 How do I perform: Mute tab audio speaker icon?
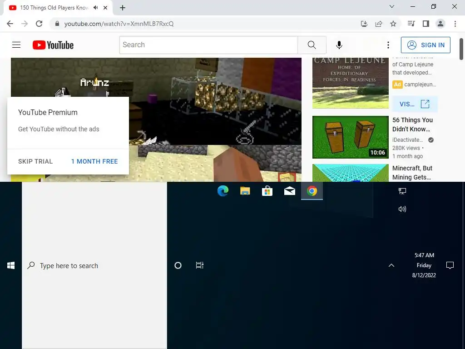[95, 8]
